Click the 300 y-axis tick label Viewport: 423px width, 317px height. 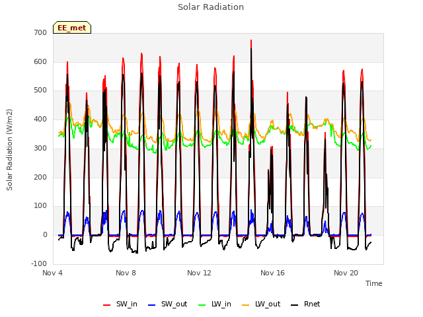40,148
